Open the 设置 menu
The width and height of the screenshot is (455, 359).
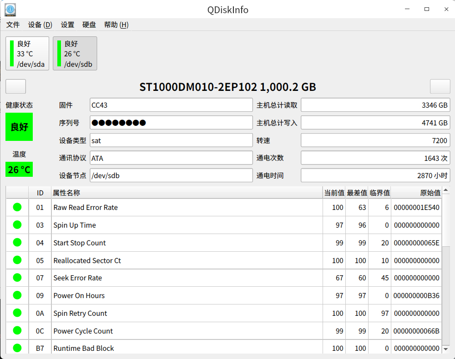tap(67, 25)
